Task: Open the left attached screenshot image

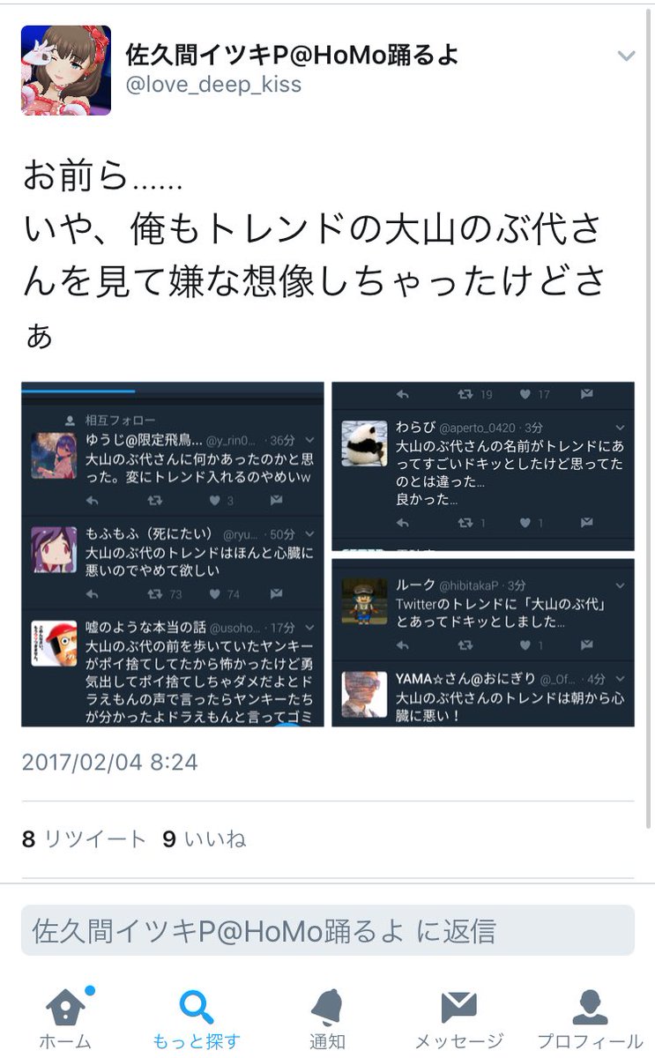Action: point(173,554)
